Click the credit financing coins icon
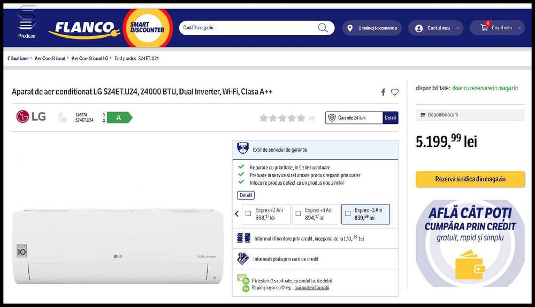The image size is (535, 307). 243,238
